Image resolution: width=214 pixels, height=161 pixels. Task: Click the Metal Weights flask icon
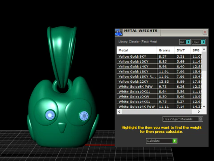click(x=119, y=32)
